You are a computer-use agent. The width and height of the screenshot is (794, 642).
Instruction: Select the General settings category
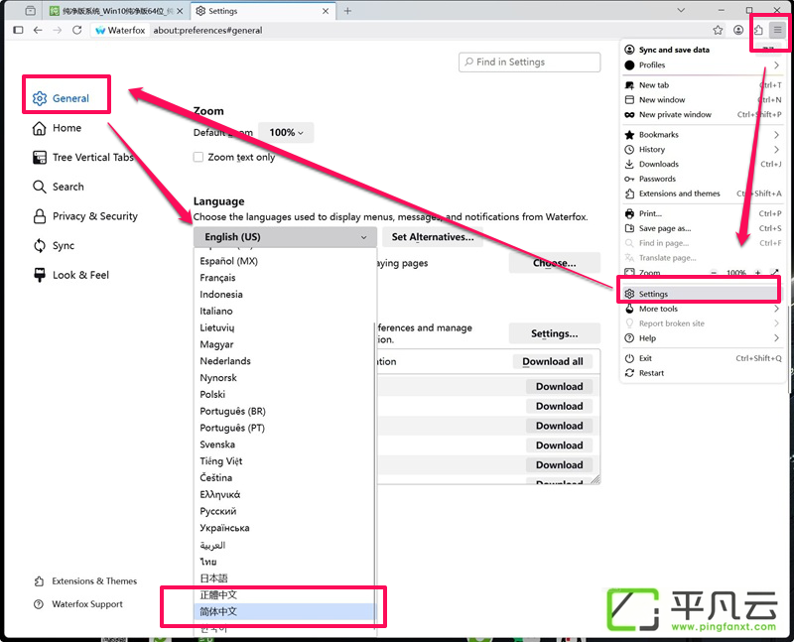(61, 98)
